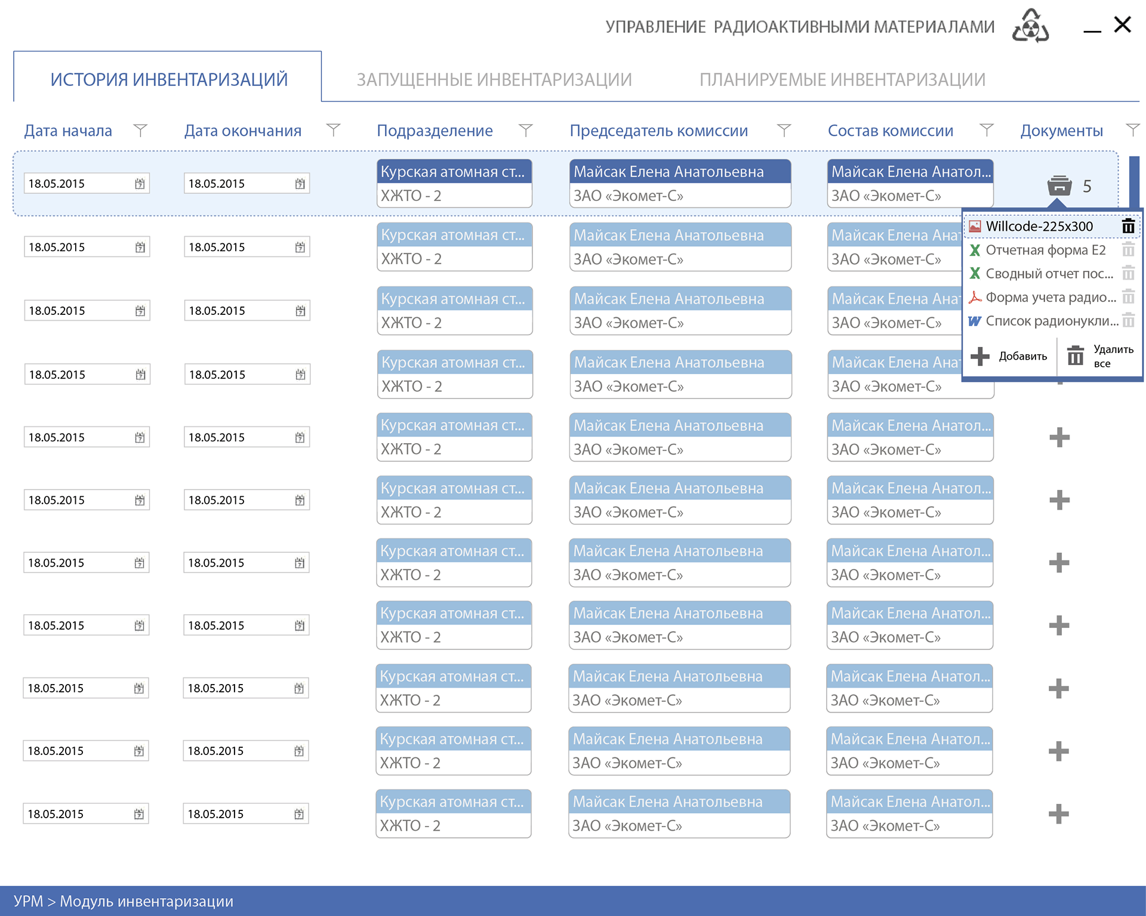Click the last row's Подразделение ХЖТО - 2 field
Screen dimensions: 1146x916
[x=454, y=826]
